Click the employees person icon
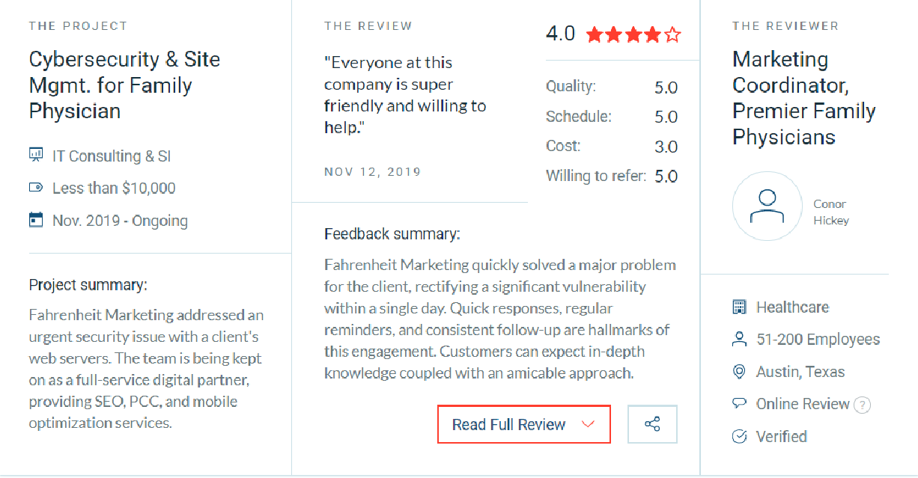The height and width of the screenshot is (478, 918). coord(739,339)
